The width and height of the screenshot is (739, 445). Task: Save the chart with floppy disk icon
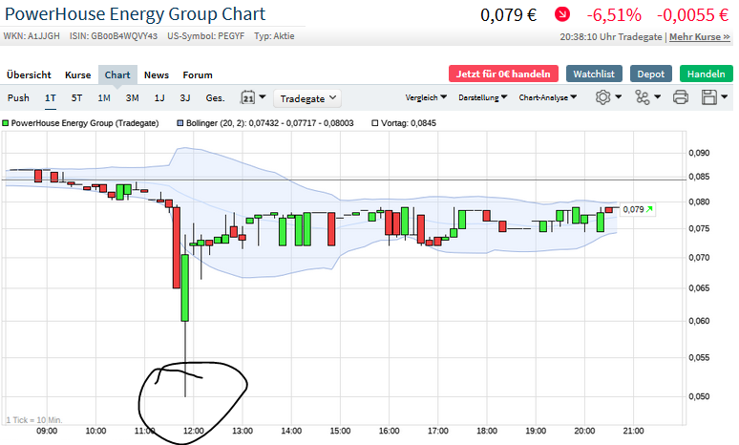click(709, 97)
